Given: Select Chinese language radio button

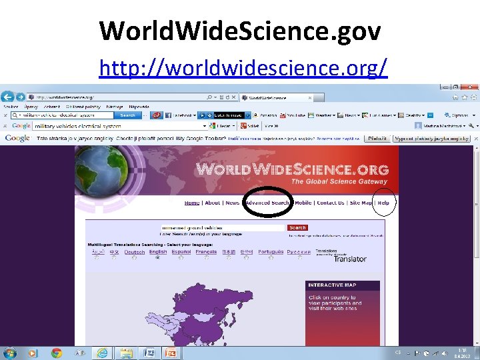Looking at the screenshot, I should [114, 258].
